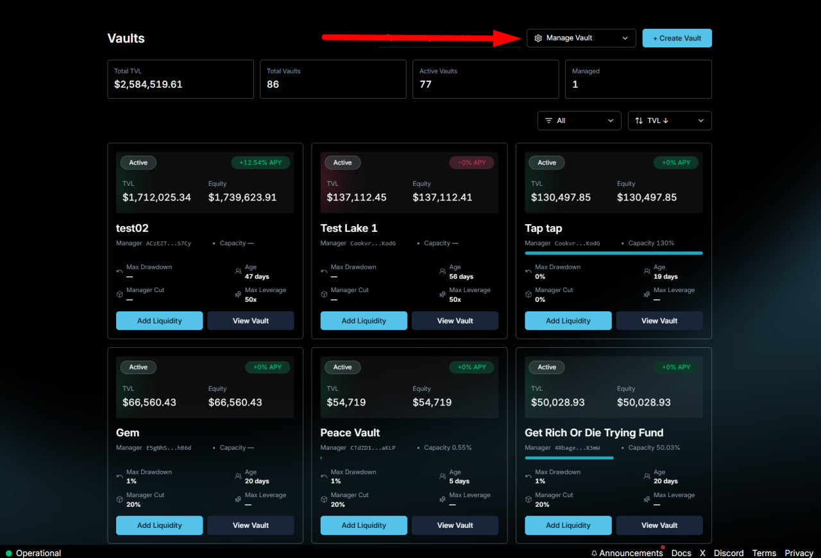View Vault for Test Lake 1

(455, 320)
